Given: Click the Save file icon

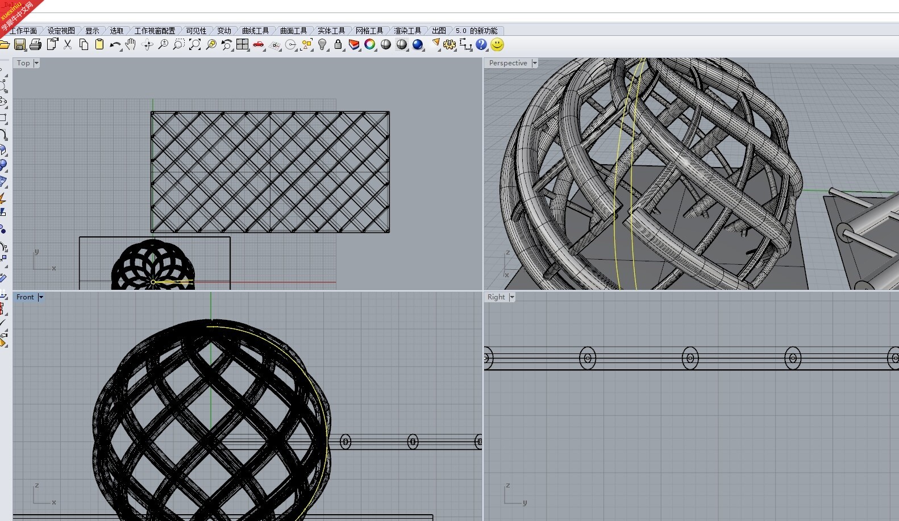Looking at the screenshot, I should pos(20,44).
